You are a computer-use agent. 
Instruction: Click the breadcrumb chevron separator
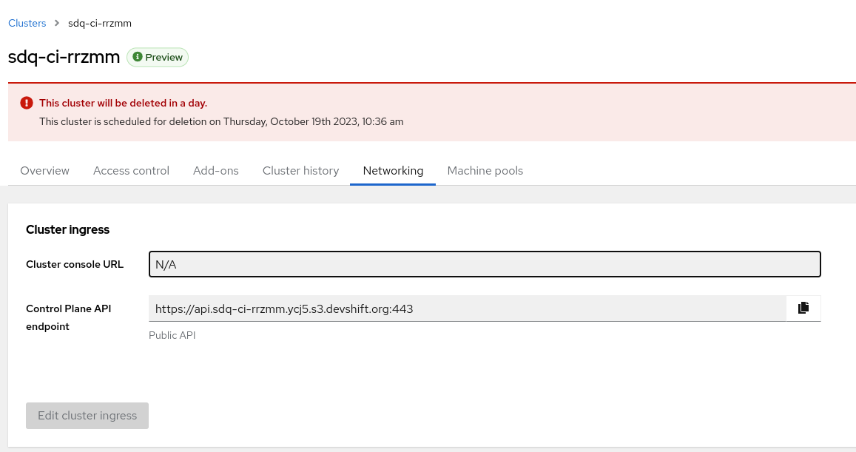(57, 23)
